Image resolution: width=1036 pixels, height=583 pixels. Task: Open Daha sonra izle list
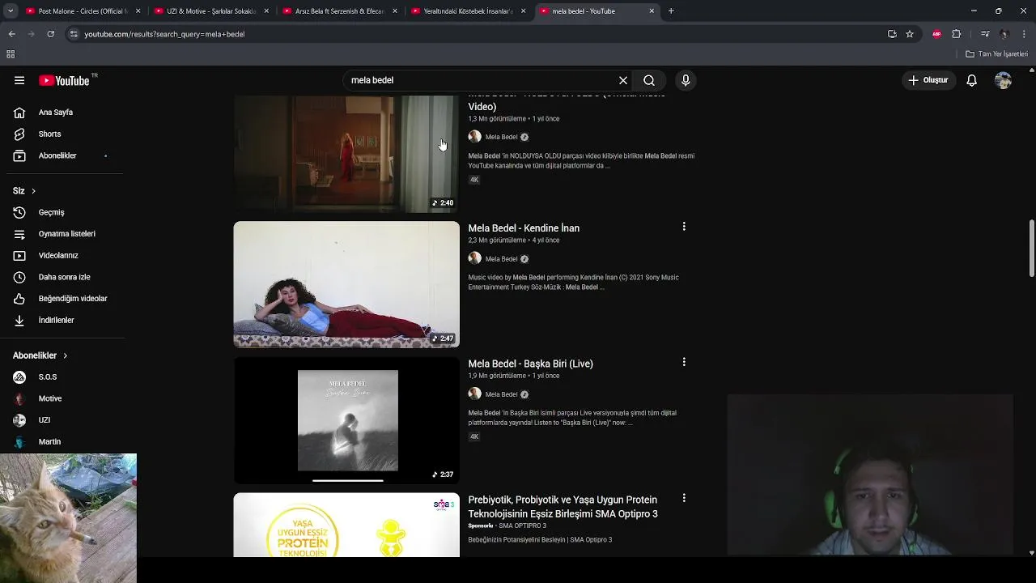[63, 277]
